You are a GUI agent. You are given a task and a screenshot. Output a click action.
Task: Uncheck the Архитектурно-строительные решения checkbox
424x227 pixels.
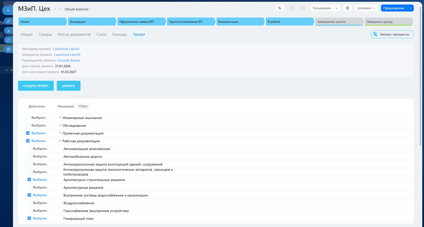coord(29,179)
